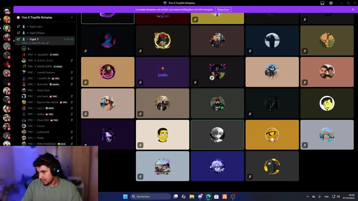Open the orange app icon in taskbar
Screen dimensions: 358x201
click(225, 197)
